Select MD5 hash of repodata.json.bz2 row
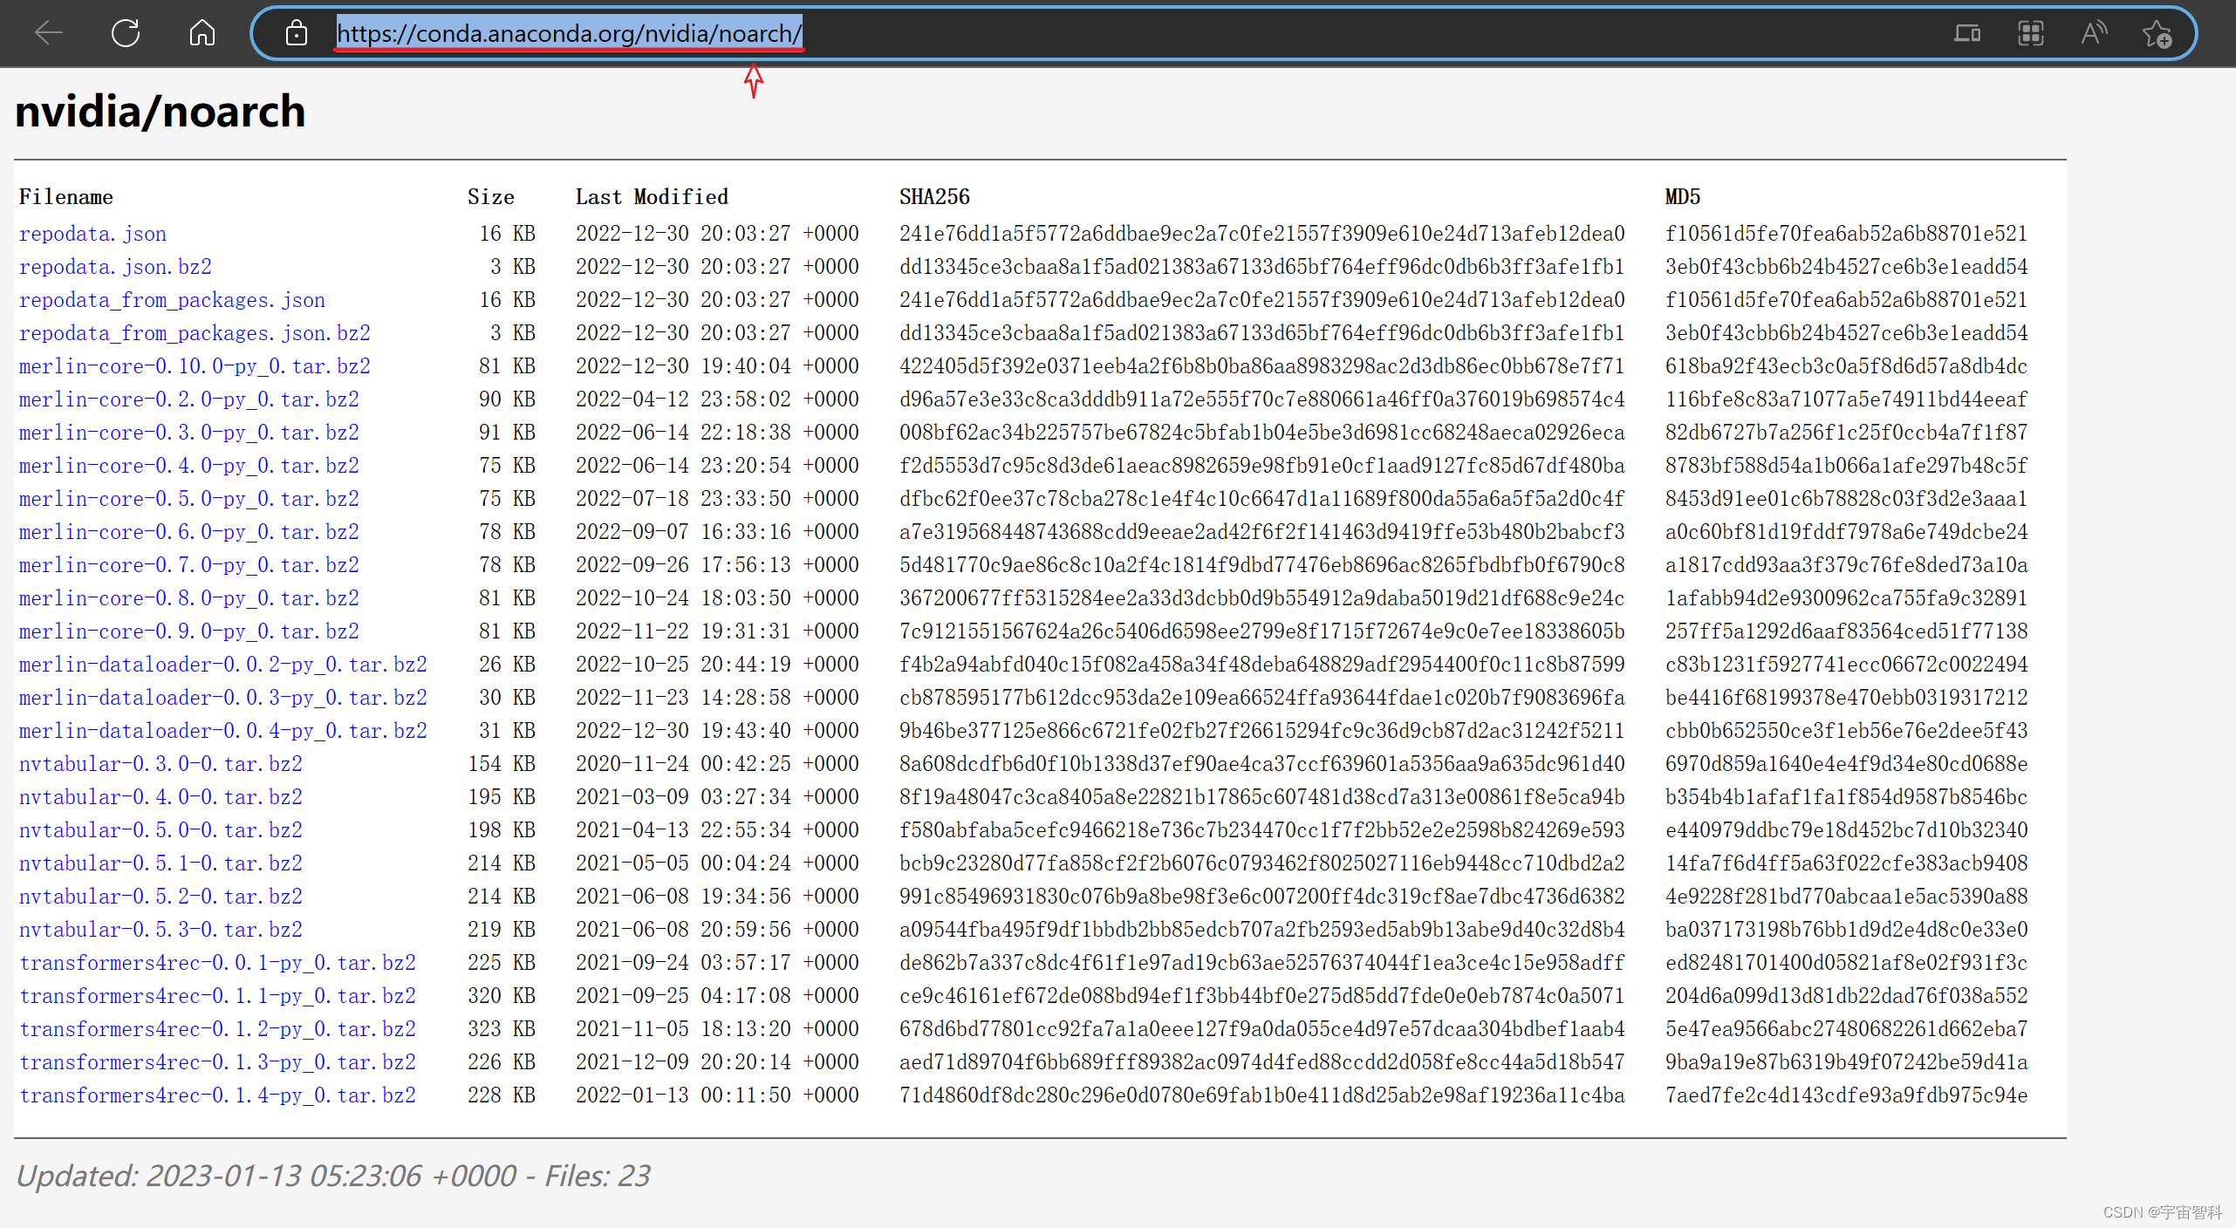Viewport: 2236px width, 1228px height. tap(1846, 267)
